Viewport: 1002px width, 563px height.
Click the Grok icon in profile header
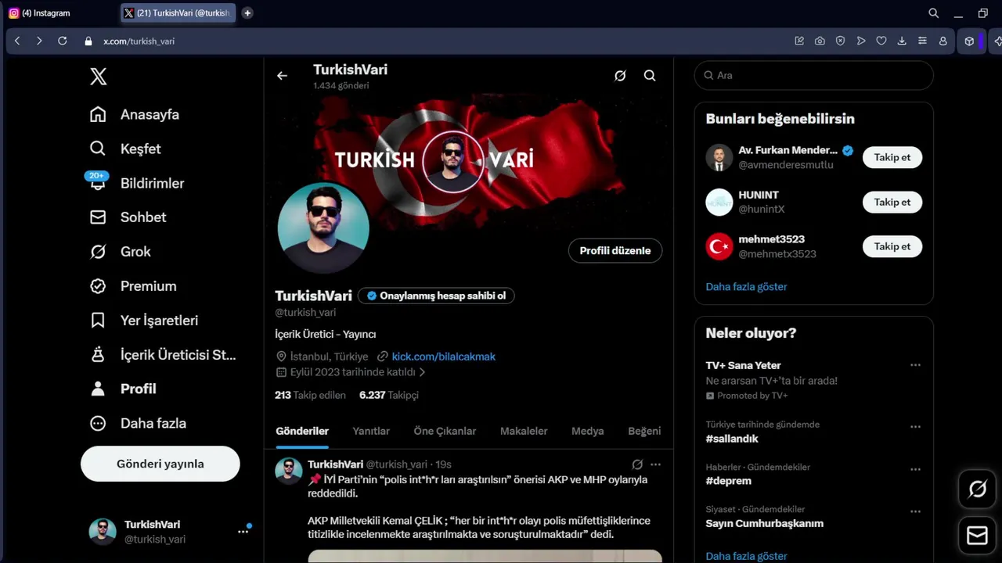[x=620, y=76]
